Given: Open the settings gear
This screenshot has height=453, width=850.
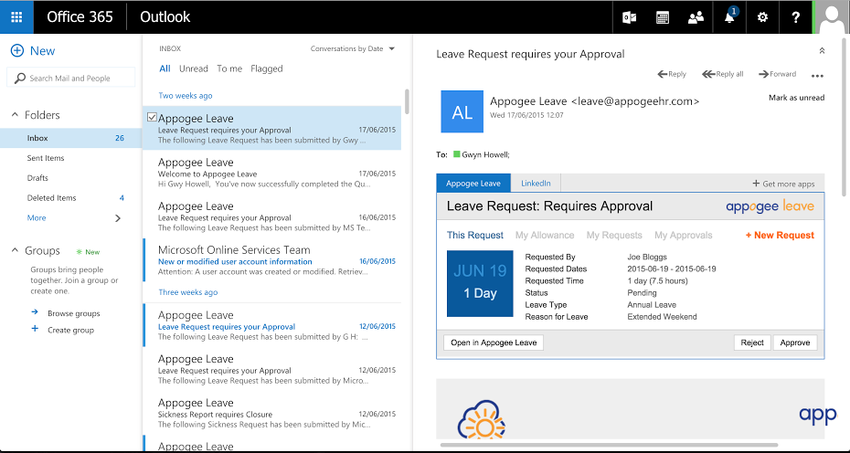Looking at the screenshot, I should 763,17.
